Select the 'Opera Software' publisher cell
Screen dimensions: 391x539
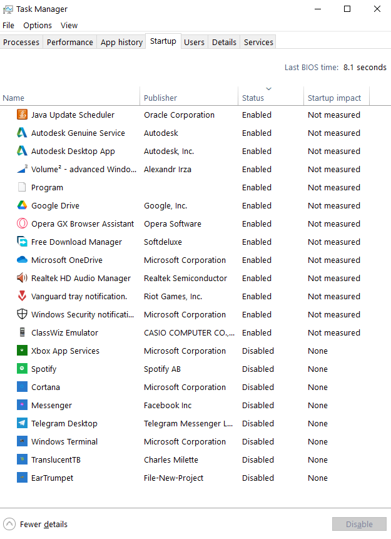coord(173,223)
